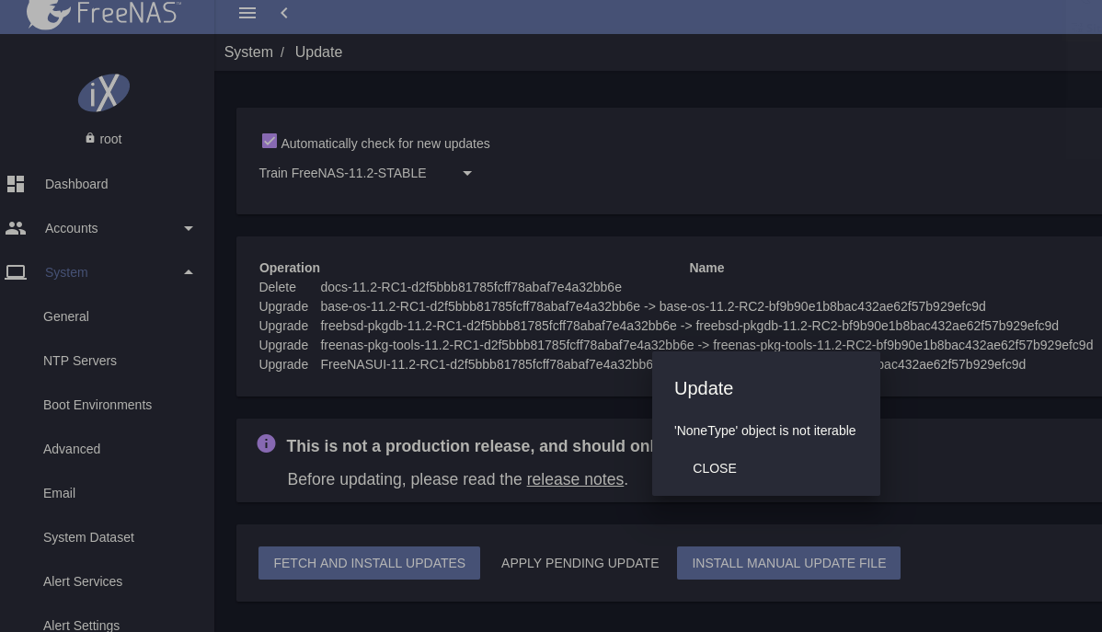Open General under System

tap(66, 316)
